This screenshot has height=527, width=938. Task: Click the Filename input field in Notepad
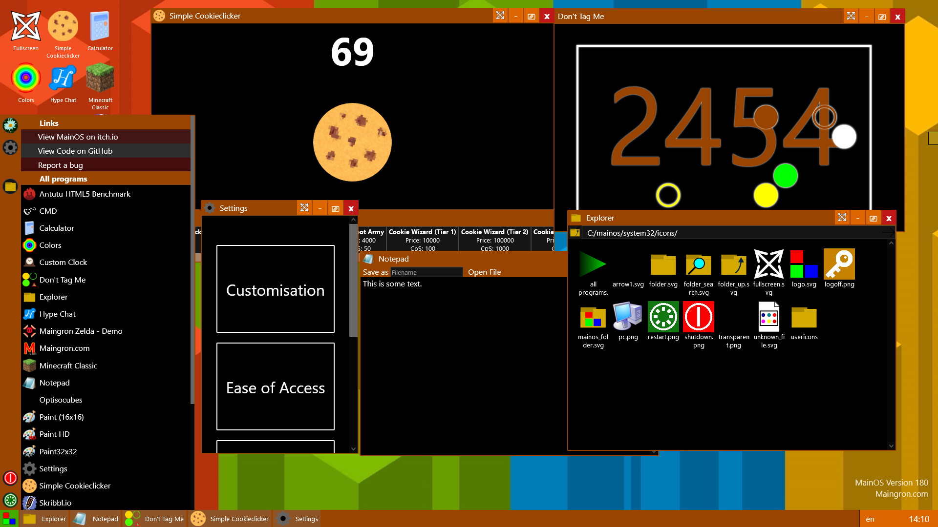426,272
